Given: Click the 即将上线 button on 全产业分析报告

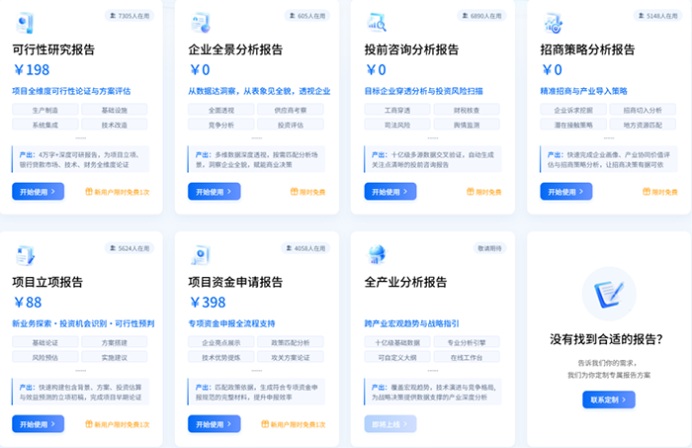Looking at the screenshot, I should coord(390,424).
